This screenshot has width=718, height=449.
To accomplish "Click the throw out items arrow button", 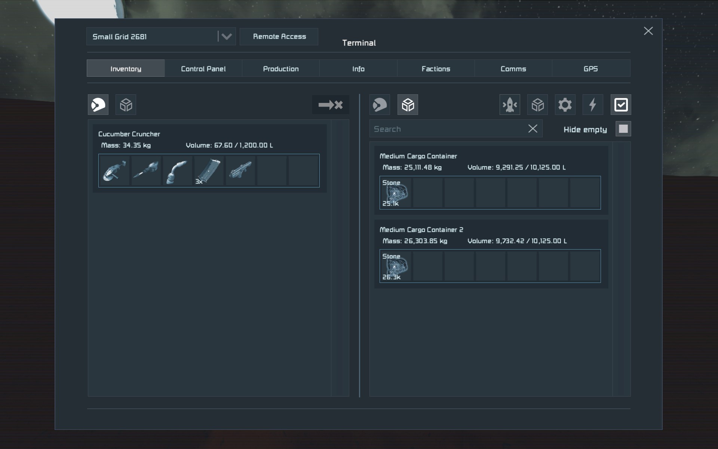I will click(331, 104).
